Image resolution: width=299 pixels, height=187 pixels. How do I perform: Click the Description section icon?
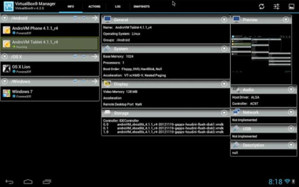(236, 145)
